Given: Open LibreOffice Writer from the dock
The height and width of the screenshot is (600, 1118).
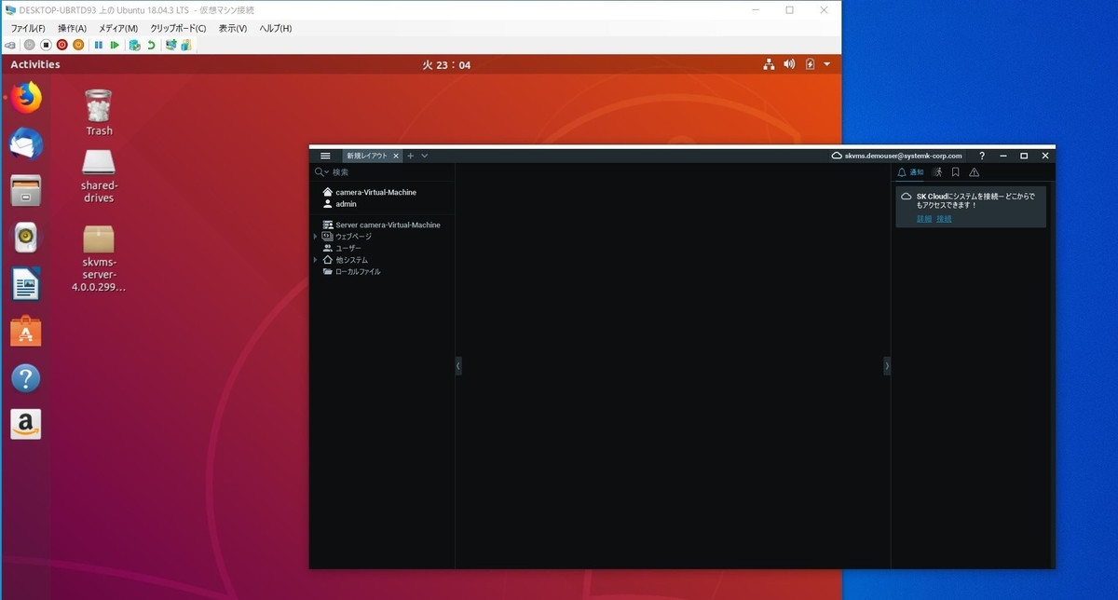Looking at the screenshot, I should click(26, 284).
